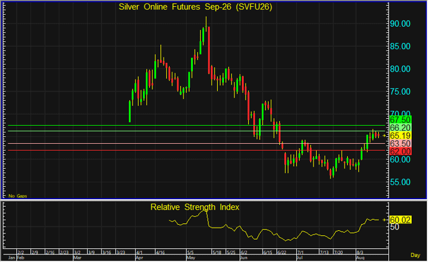
Task: Click the Relative Strength Index title
Action: click(x=195, y=207)
